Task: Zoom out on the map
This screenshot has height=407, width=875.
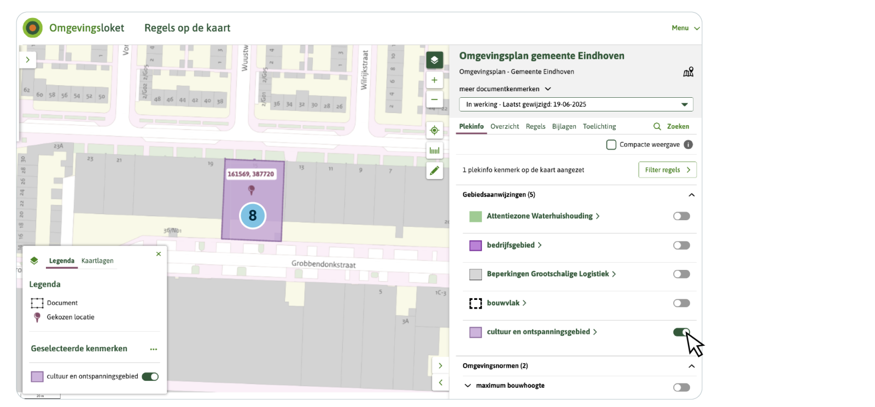Action: [434, 99]
